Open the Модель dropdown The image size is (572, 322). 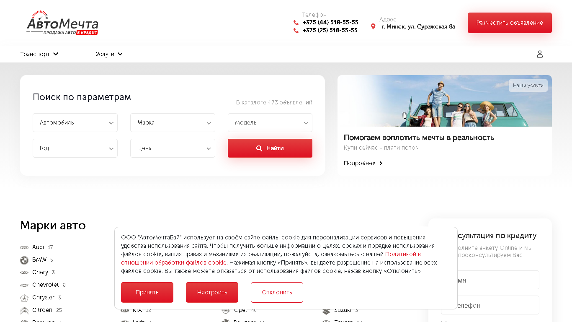tap(270, 123)
